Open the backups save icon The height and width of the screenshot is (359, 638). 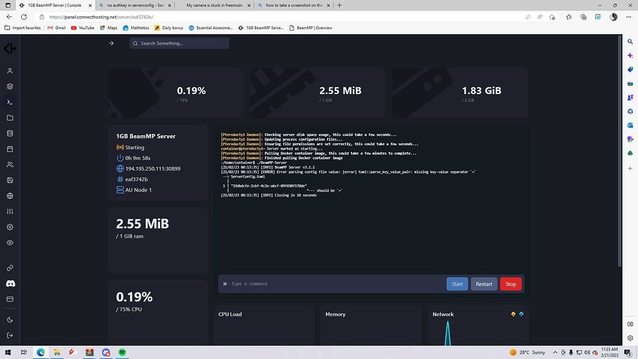10,180
